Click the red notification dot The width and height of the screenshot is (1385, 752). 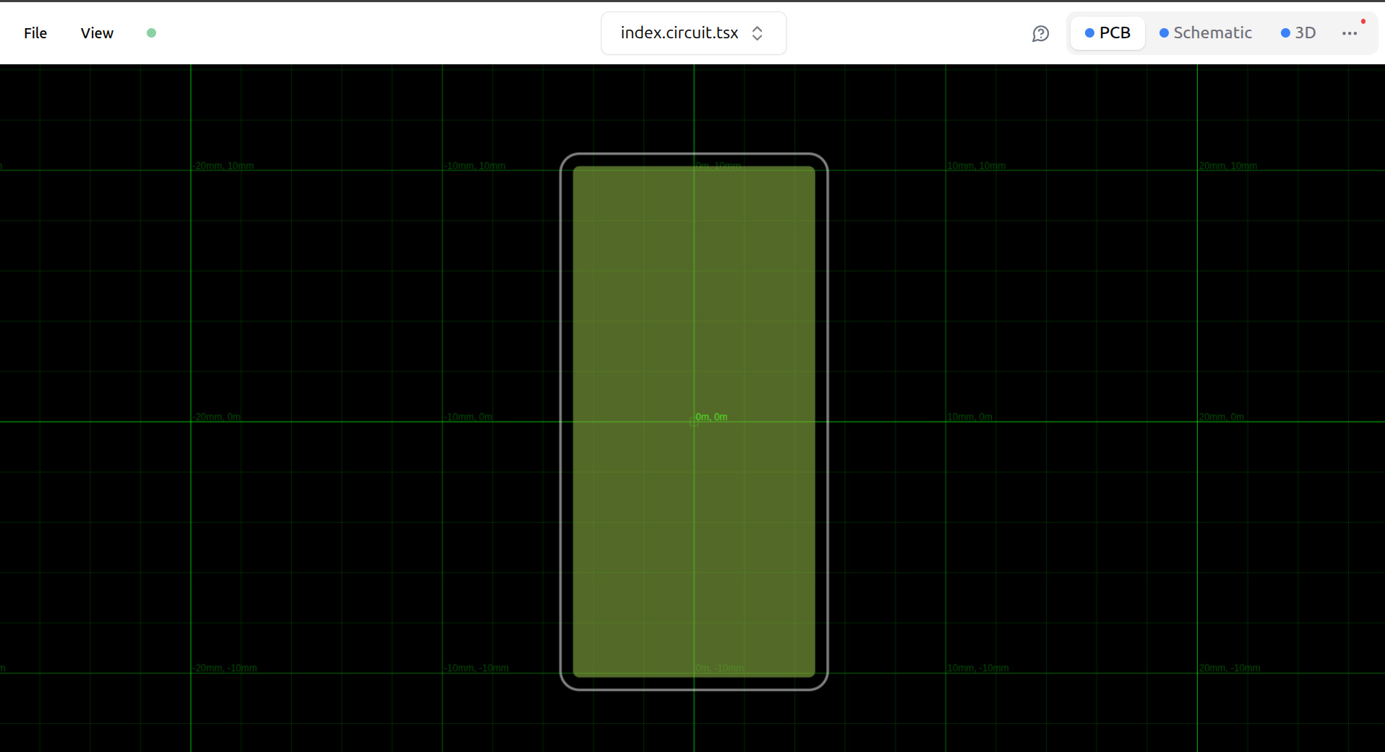tap(1363, 21)
